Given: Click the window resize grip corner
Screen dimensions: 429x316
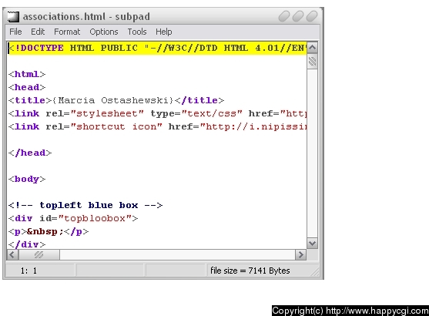Looking at the screenshot, I should [x=315, y=271].
